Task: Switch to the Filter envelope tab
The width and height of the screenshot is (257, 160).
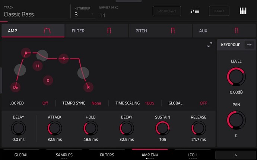Action: 96,31
